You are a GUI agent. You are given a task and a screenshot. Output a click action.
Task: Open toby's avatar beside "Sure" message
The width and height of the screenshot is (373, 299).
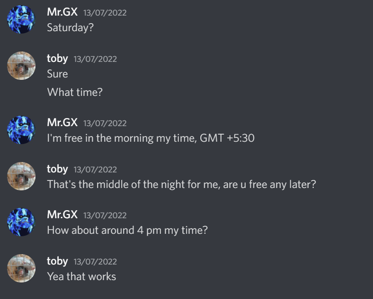21,66
